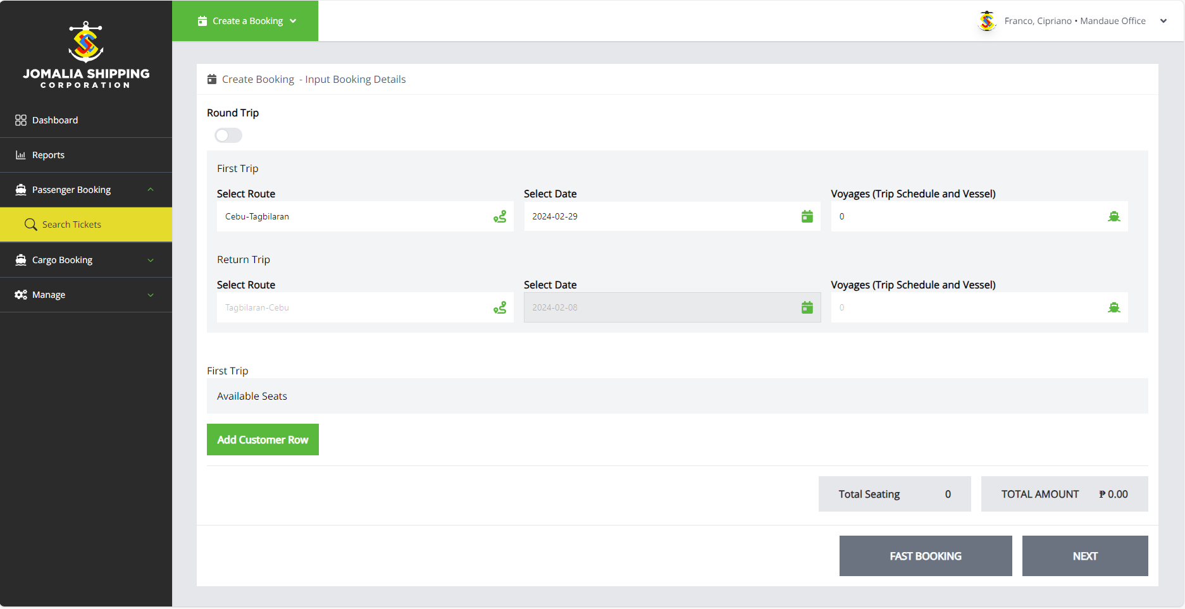Click the Return Trip route map icon
1185x609 pixels.
500,308
